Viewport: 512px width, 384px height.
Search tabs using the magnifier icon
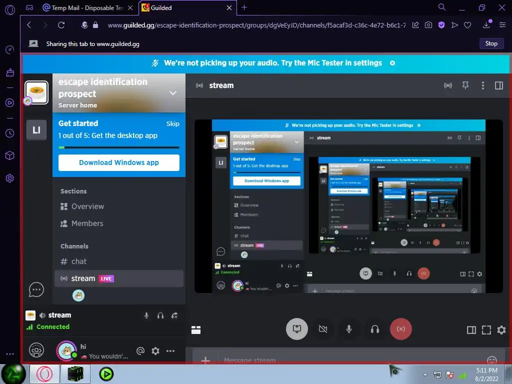point(442,7)
